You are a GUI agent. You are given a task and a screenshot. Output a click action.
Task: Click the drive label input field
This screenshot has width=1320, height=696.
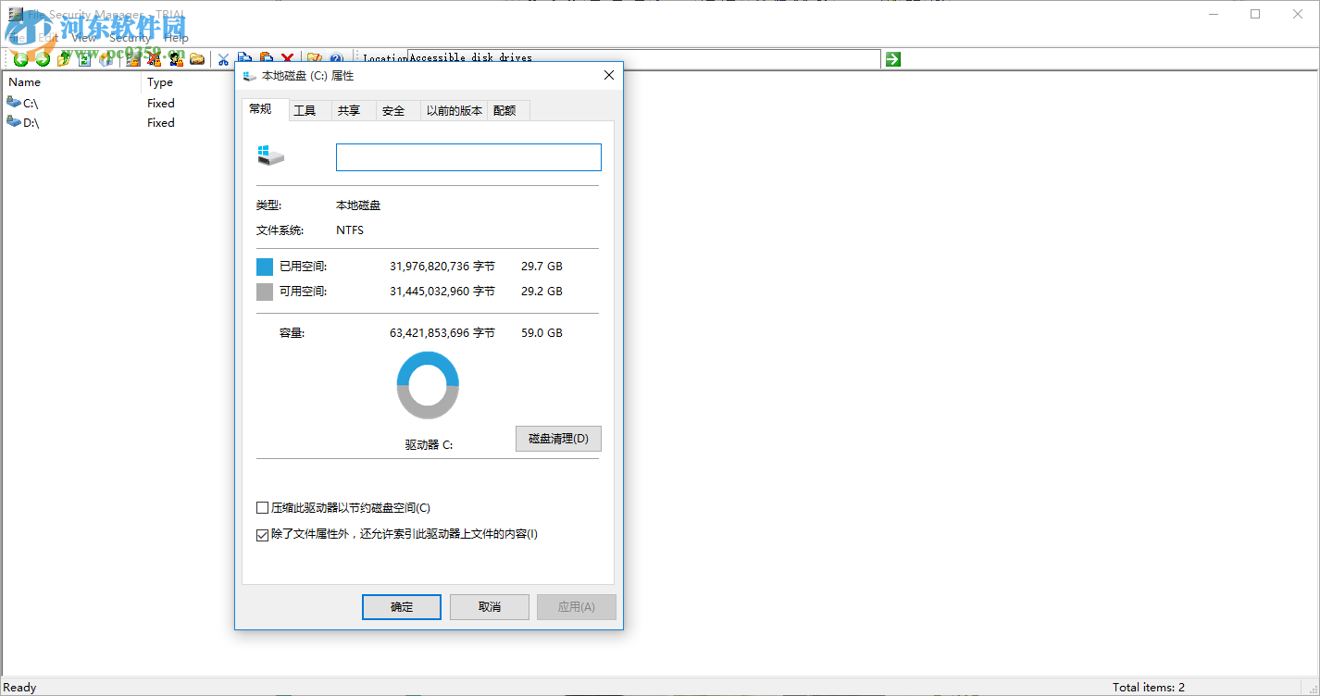tap(467, 156)
